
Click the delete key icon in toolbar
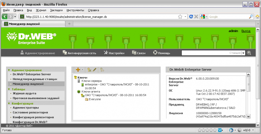[89, 70]
